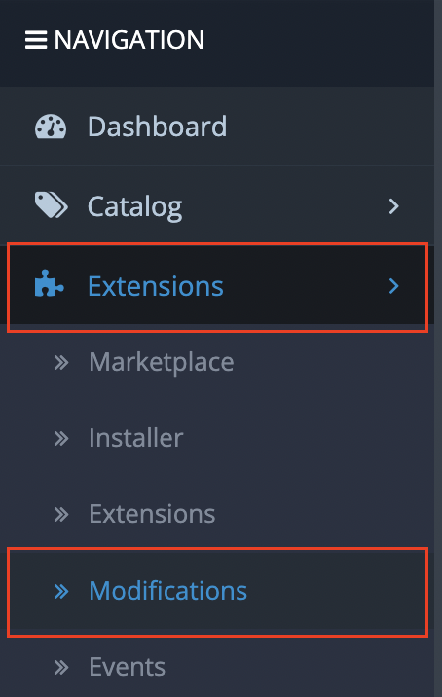Open the Marketplace submenu link
442x697 pixels.
pyautogui.click(x=162, y=362)
